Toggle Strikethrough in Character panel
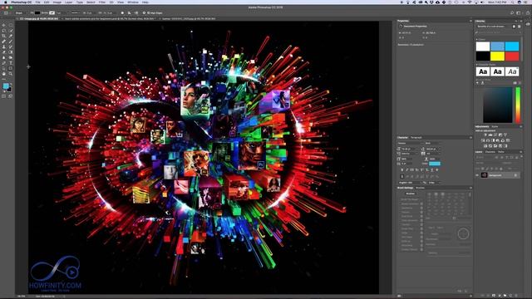Image resolution: width=532 pixels, height=299 pixels. click(437, 169)
